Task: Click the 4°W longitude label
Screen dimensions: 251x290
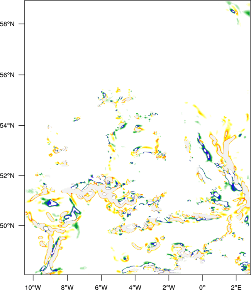Action: (135, 287)
